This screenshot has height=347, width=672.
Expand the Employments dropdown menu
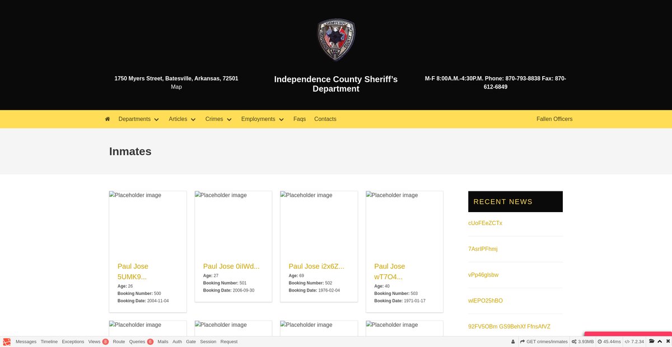pos(263,119)
